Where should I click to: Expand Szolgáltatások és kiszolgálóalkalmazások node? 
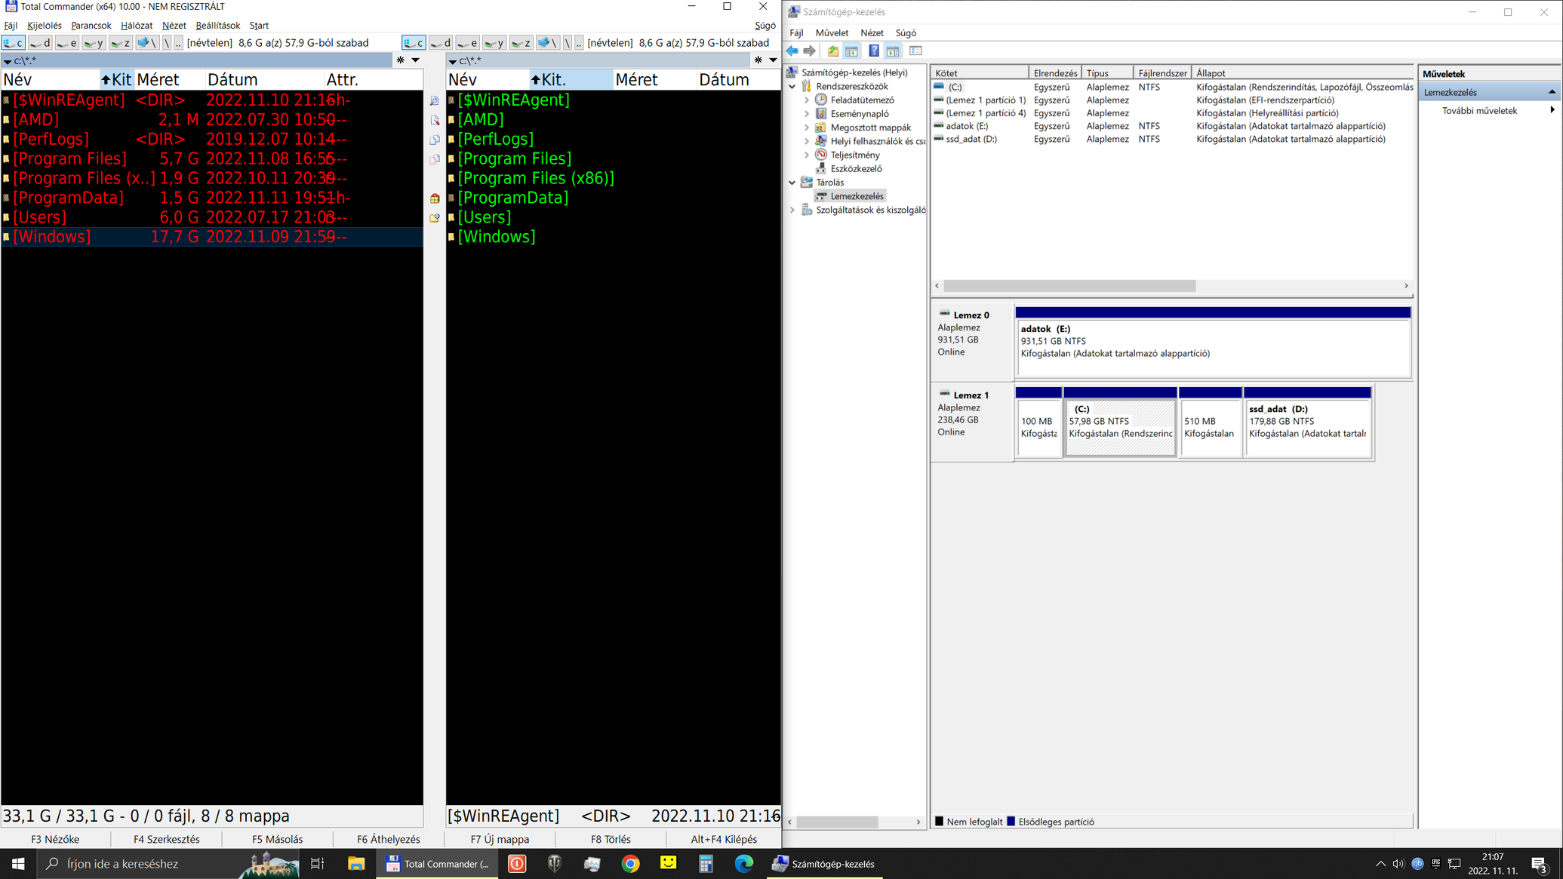pos(792,211)
